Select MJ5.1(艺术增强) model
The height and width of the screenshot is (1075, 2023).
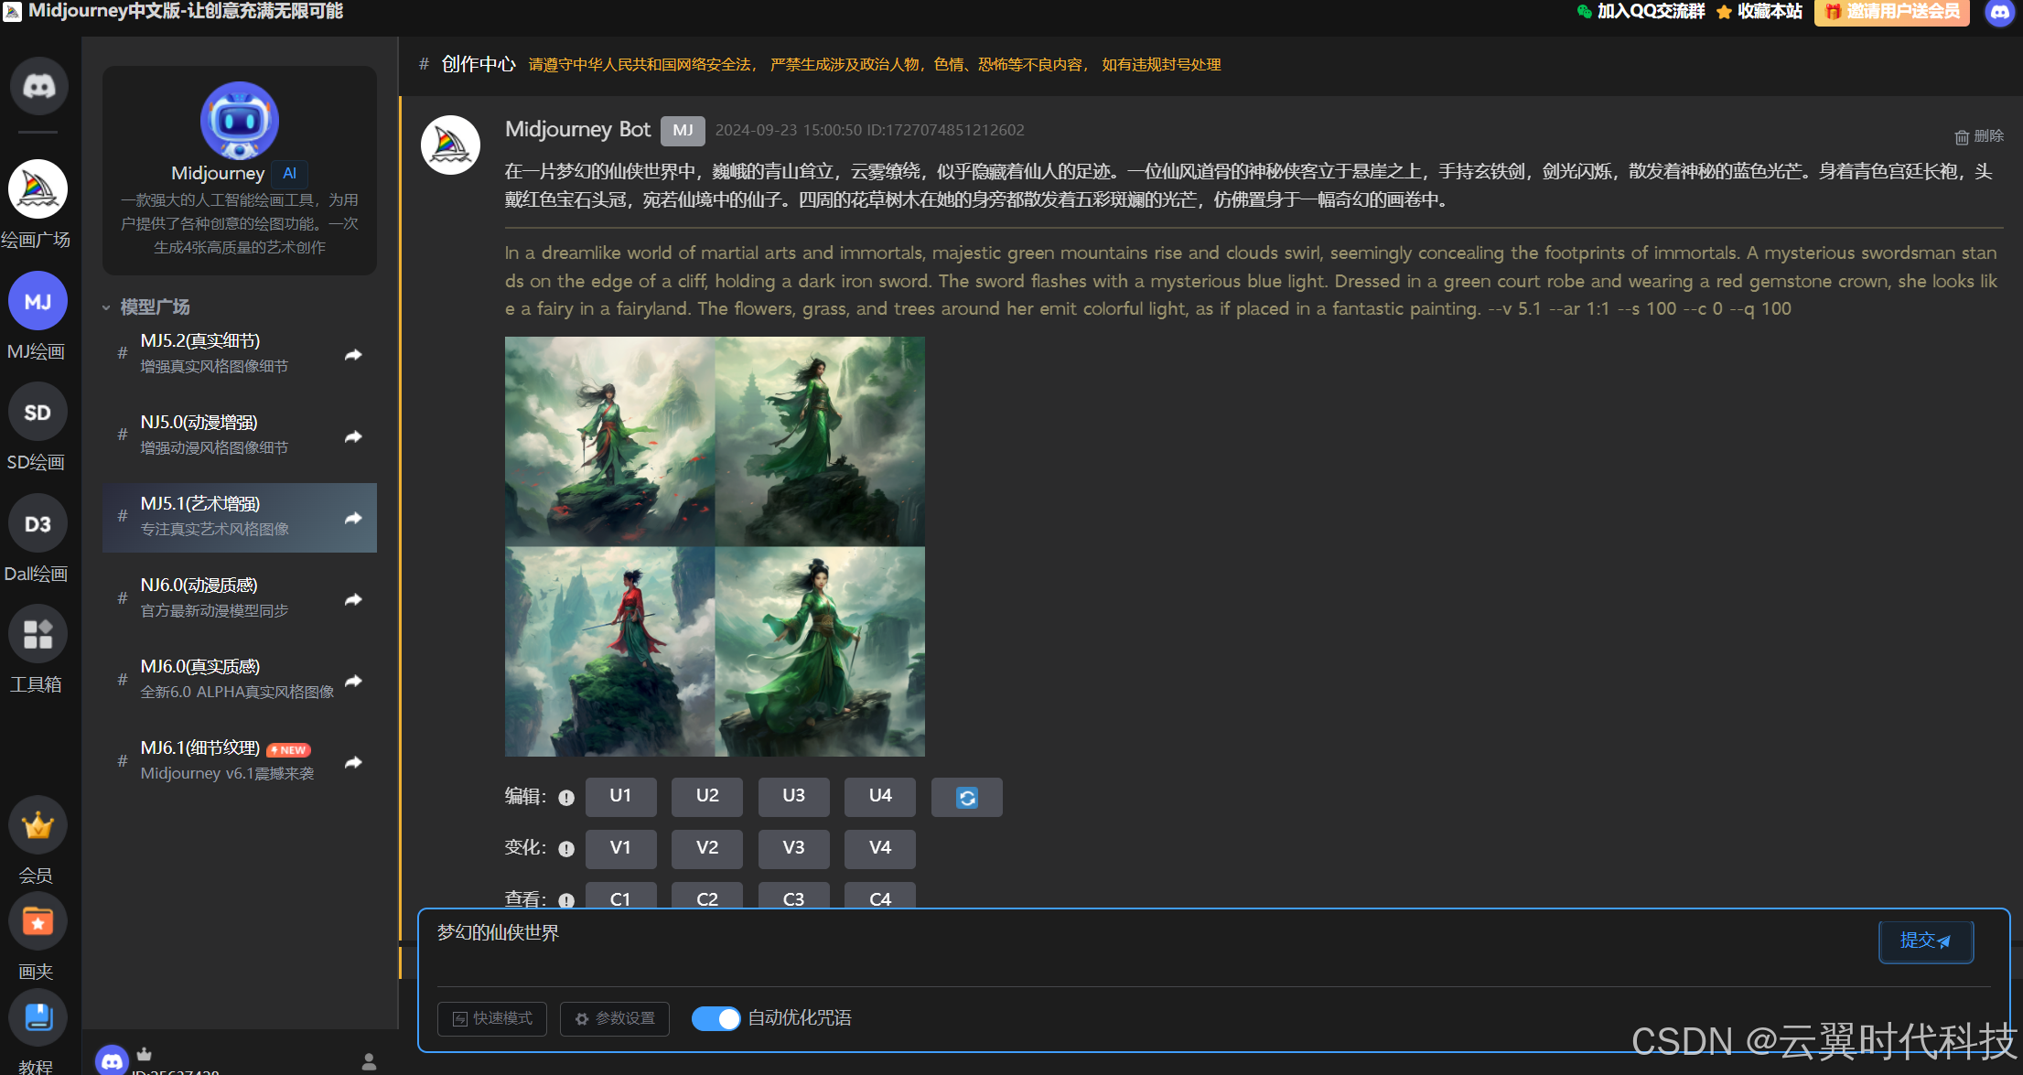[x=240, y=517]
